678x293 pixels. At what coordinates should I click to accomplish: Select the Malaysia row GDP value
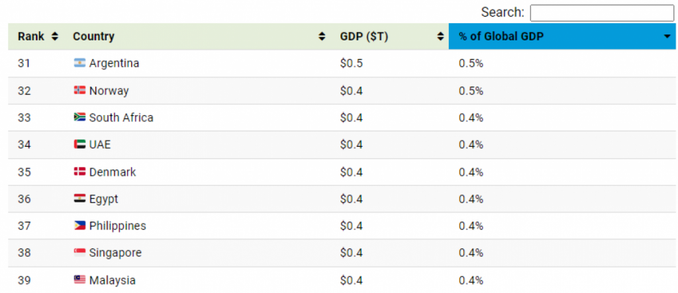click(x=351, y=280)
